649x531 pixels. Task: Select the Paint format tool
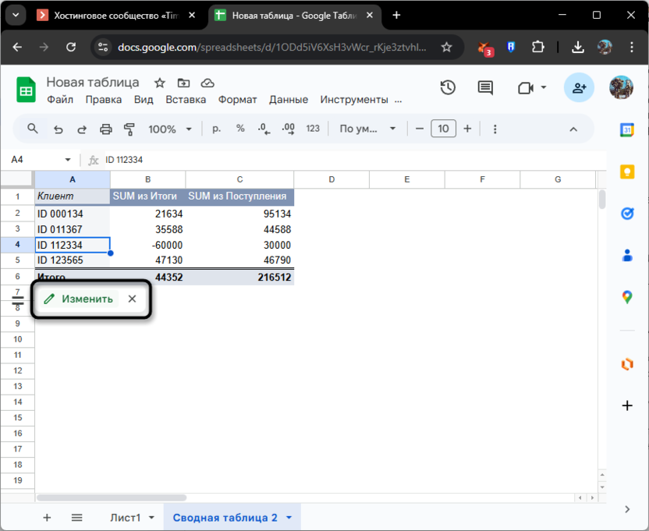pyautogui.click(x=129, y=129)
